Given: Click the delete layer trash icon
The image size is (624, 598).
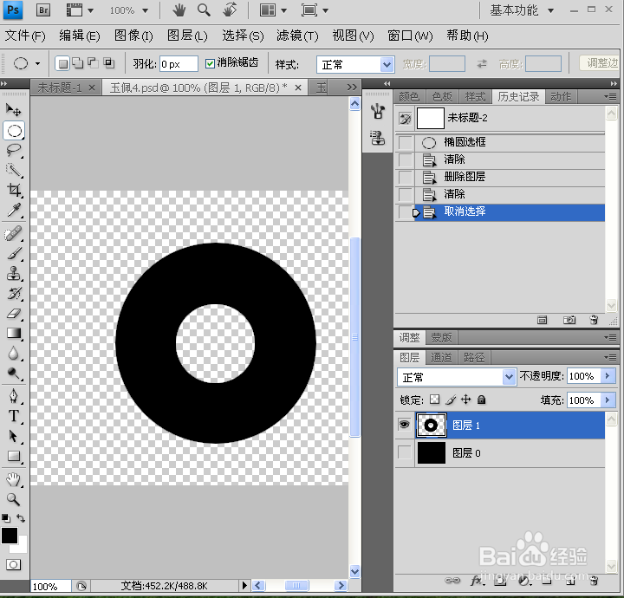Looking at the screenshot, I should 594,581.
